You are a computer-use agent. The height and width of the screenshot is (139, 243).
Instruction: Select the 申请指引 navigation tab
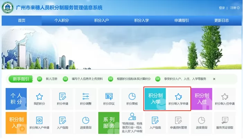[x=182, y=20]
